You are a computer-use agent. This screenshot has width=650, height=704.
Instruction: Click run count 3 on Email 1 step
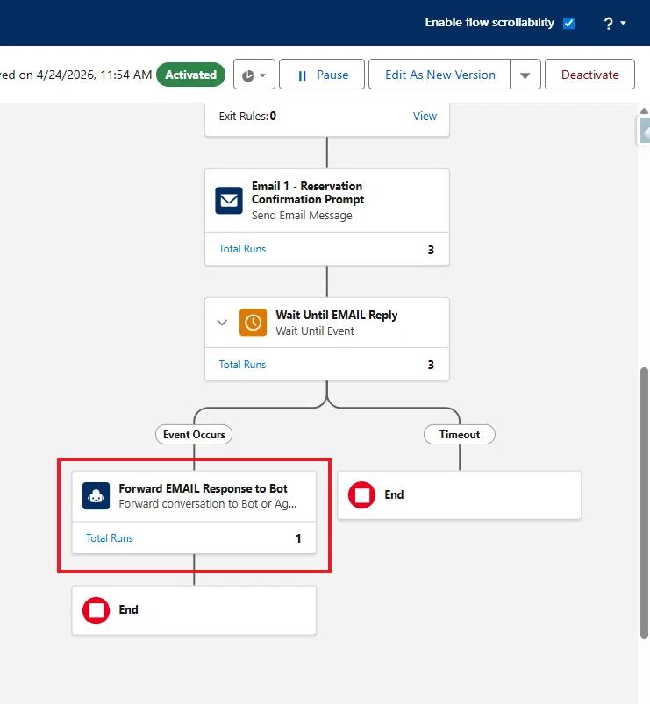point(431,250)
